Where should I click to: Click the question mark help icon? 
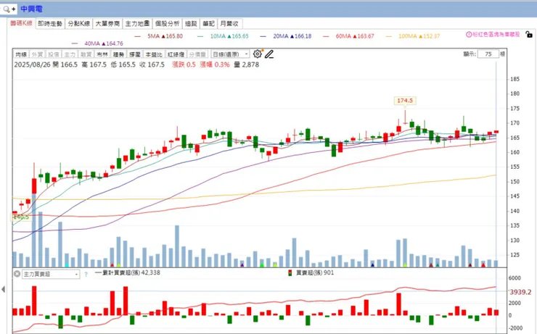[x=86, y=274]
